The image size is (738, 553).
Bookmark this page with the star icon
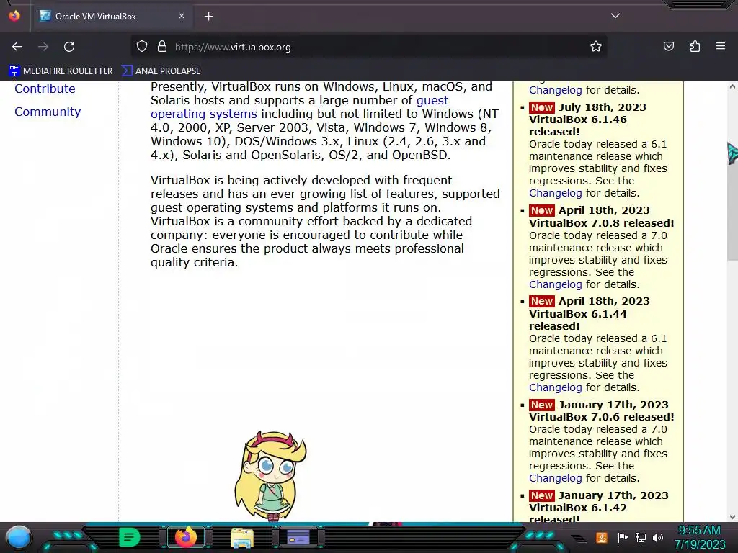point(596,47)
